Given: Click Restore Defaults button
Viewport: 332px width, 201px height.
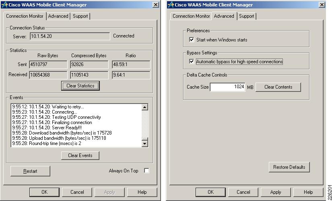Looking at the screenshot, I should [289, 167].
